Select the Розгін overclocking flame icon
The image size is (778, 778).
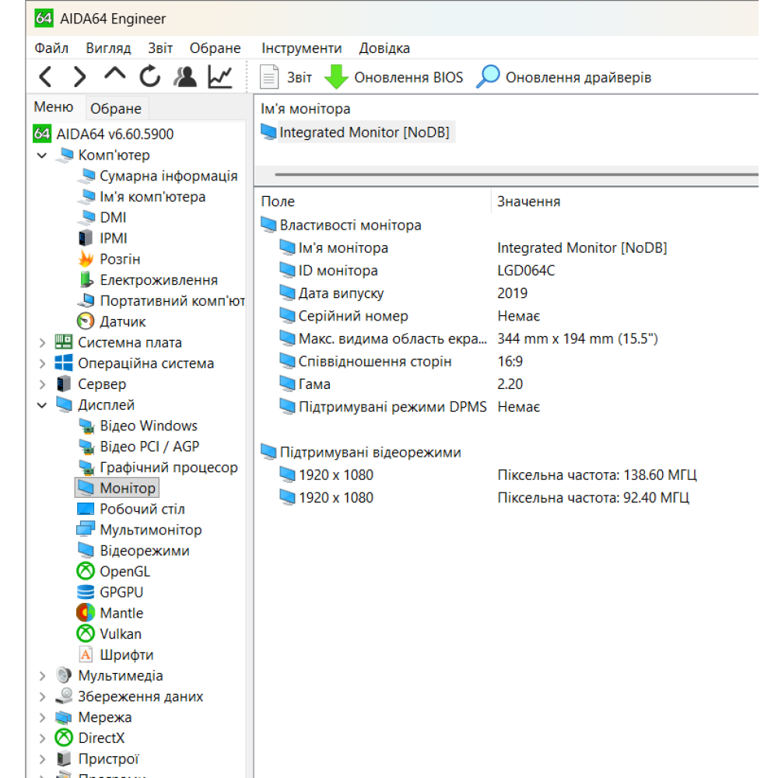click(86, 258)
